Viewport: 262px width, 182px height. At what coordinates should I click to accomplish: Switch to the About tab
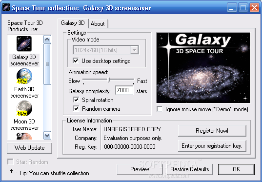coord(98,24)
